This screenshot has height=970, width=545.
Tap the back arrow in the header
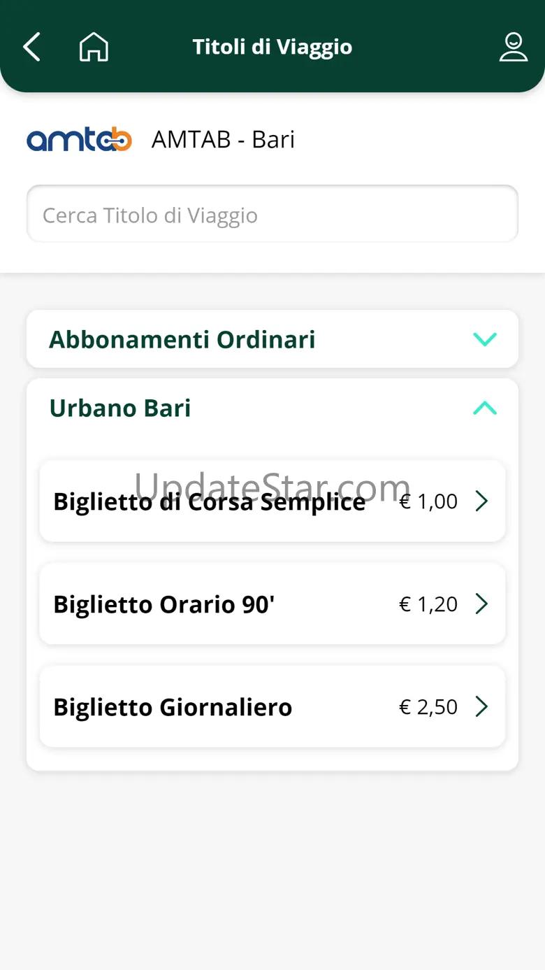pyautogui.click(x=32, y=47)
